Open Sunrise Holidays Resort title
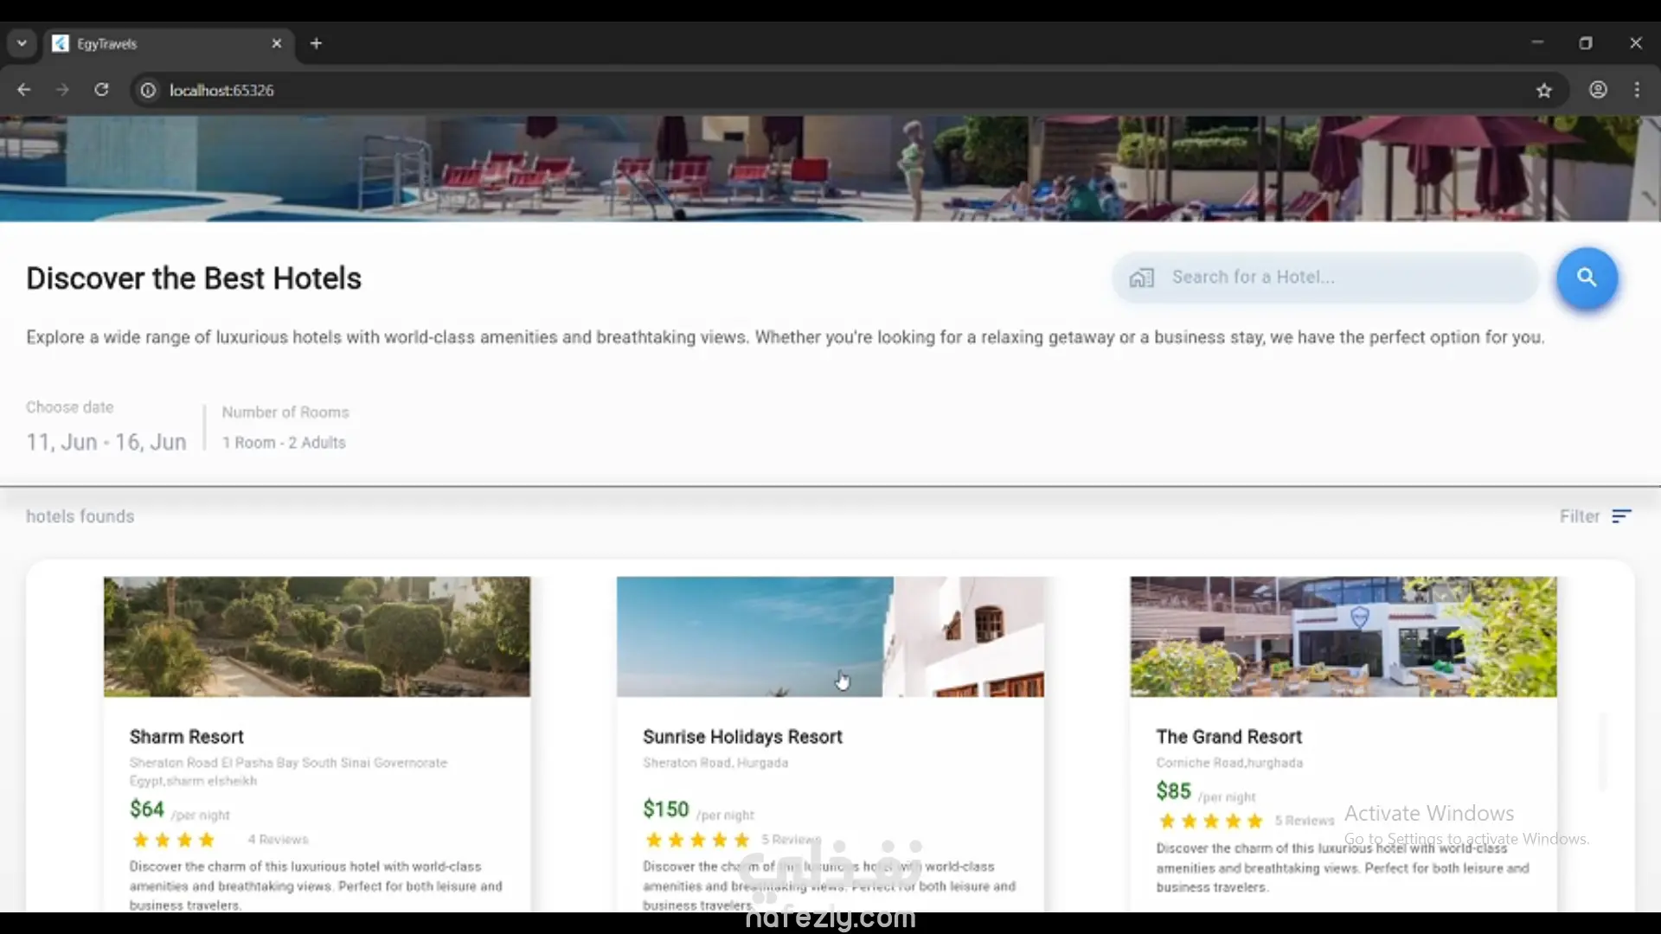This screenshot has width=1661, height=934. click(x=742, y=737)
